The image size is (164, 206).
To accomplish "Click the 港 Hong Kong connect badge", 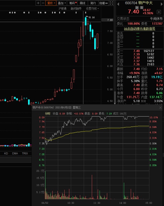I will (x=141, y=8).
